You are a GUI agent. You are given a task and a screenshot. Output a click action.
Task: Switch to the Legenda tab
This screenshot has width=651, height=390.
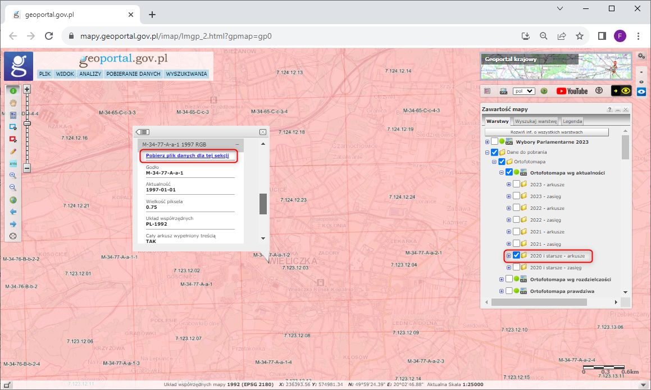coord(572,121)
